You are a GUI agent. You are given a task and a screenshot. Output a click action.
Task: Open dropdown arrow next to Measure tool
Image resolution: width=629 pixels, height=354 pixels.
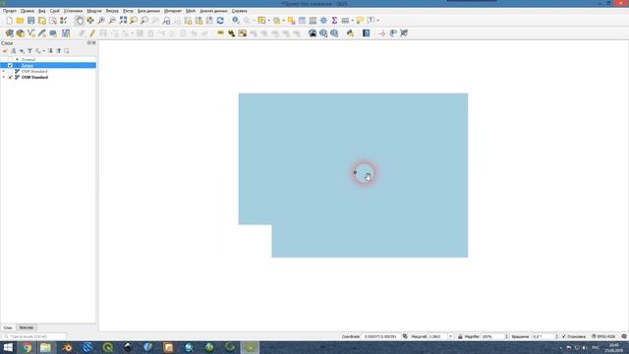[352, 20]
